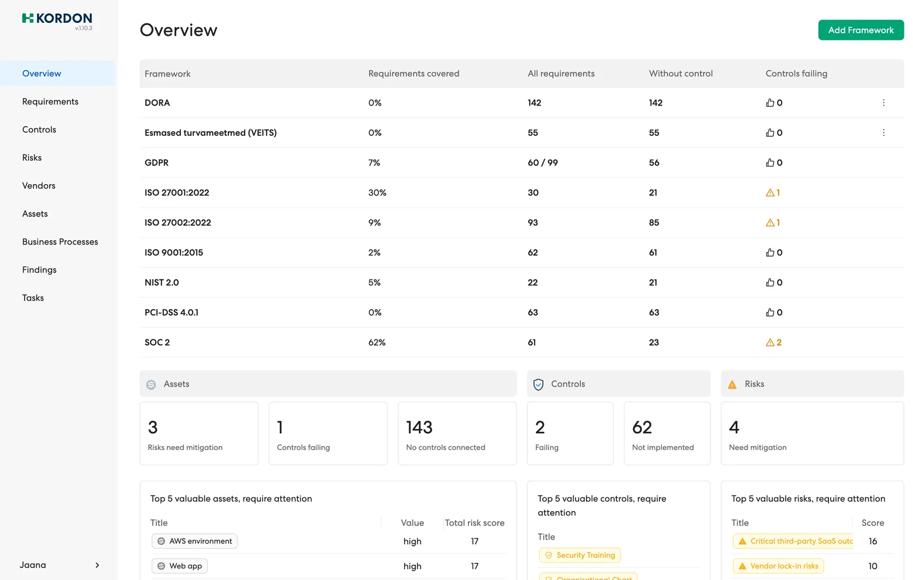The width and height of the screenshot is (913, 580).
Task: Navigate to Risks in the sidebar
Action: pyautogui.click(x=58, y=157)
